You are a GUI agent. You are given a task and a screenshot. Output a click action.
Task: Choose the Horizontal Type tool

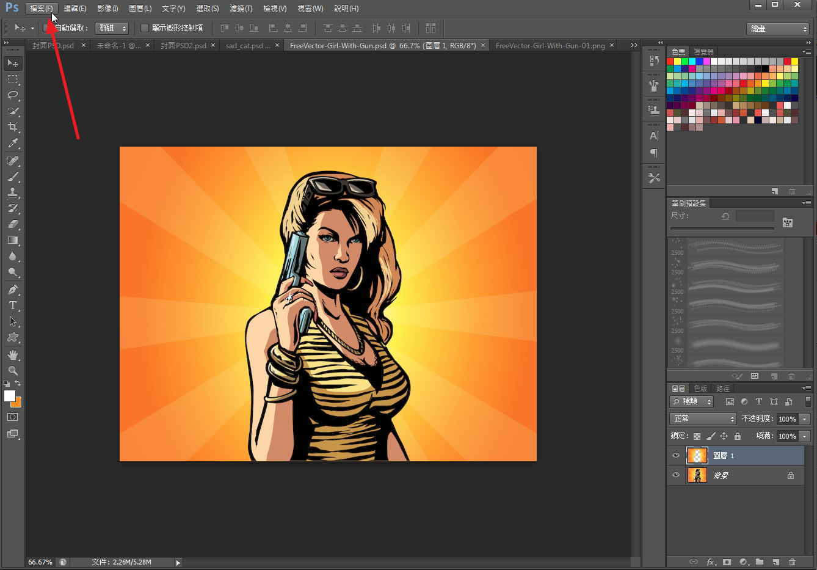13,305
